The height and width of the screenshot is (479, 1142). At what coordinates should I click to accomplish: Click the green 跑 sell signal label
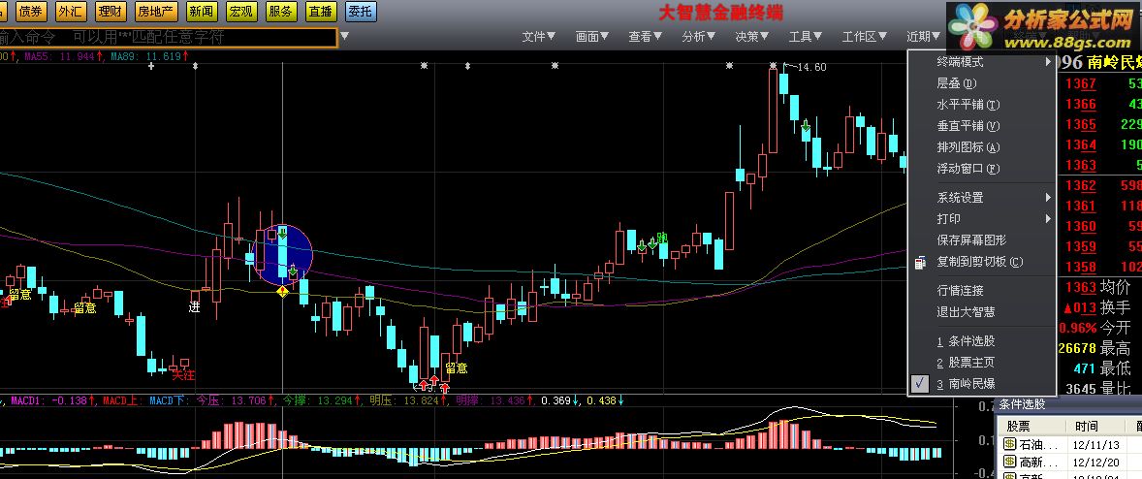point(662,239)
